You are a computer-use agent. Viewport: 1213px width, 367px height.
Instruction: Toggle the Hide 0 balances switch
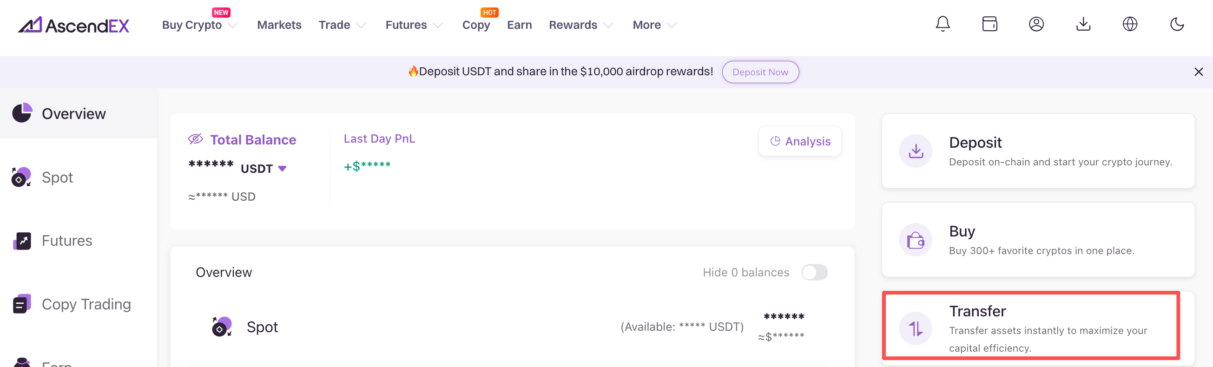[814, 272]
